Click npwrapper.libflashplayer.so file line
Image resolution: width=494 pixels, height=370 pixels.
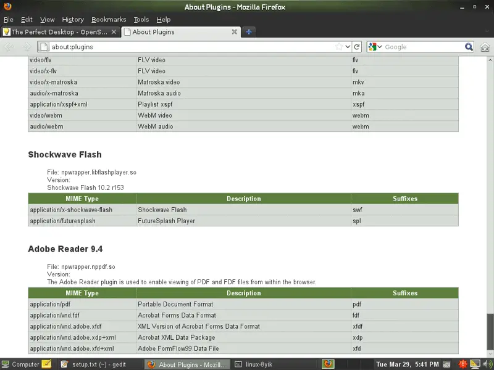tap(91, 172)
